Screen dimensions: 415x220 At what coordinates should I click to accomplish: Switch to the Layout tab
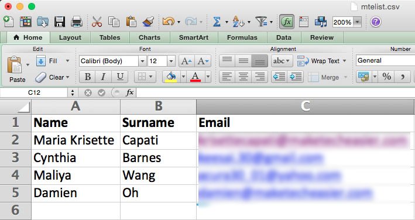coord(70,37)
